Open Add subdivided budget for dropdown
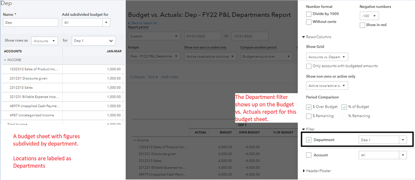The height and width of the screenshot is (180, 415). click(86, 22)
